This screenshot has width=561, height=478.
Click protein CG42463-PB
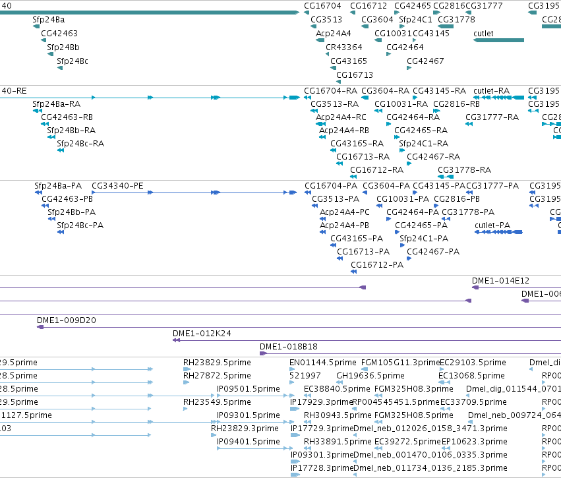click(67, 199)
